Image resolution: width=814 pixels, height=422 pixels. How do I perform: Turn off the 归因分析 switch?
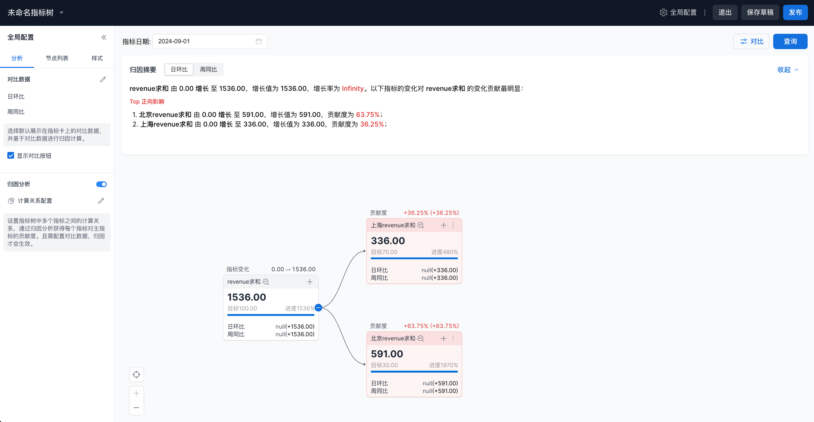tap(101, 184)
